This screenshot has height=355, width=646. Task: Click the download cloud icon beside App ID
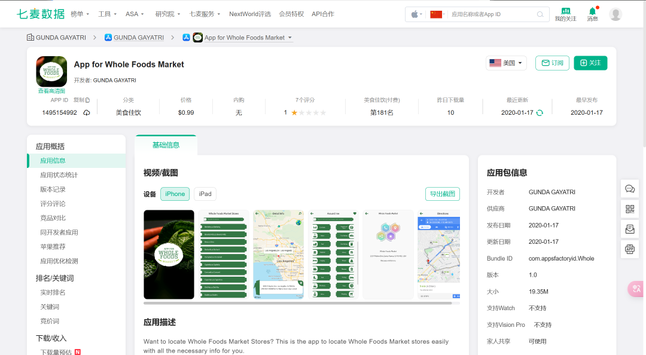click(x=87, y=113)
